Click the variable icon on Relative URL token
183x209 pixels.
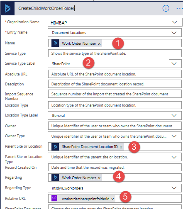(54, 198)
